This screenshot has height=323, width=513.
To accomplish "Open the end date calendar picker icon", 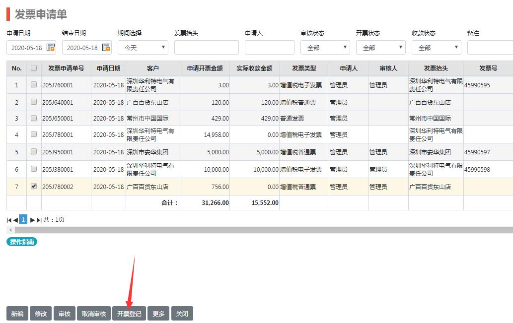I will tap(106, 48).
